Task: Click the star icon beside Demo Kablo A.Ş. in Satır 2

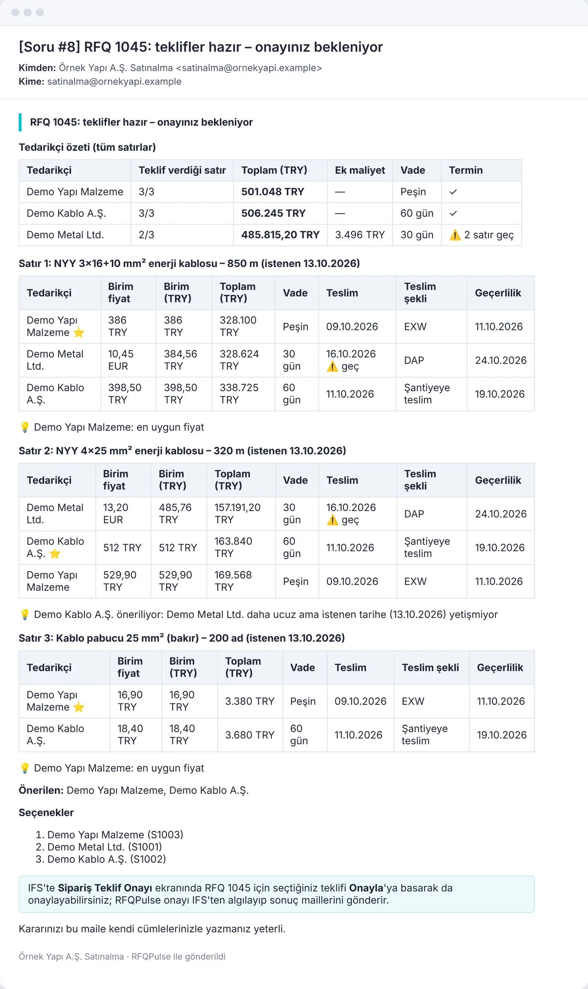Action: pyautogui.click(x=55, y=553)
